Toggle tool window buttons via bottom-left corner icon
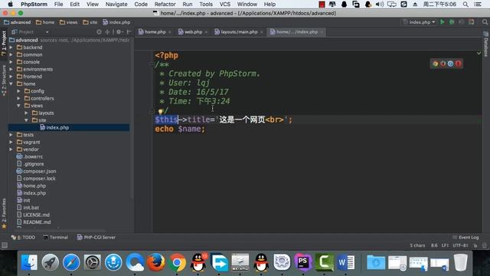The width and height of the screenshot is (490, 276). pos(5,245)
